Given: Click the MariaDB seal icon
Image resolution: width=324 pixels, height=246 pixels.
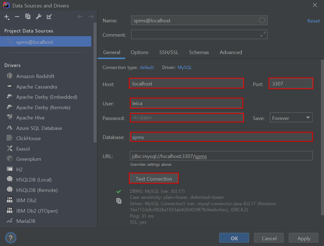Looking at the screenshot, I should click(9, 221).
